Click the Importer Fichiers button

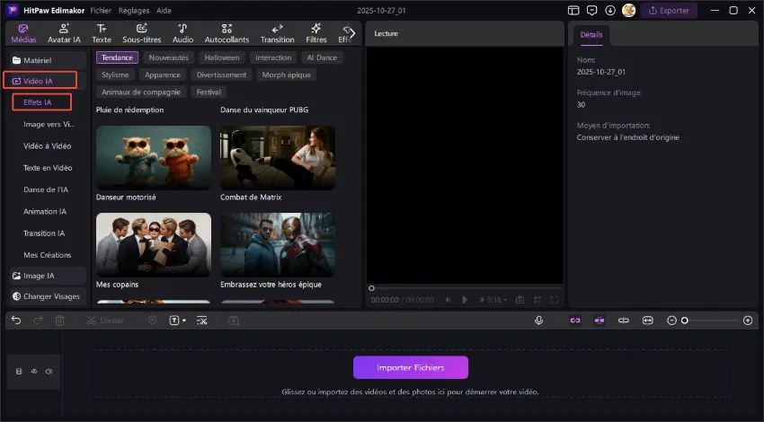click(411, 367)
